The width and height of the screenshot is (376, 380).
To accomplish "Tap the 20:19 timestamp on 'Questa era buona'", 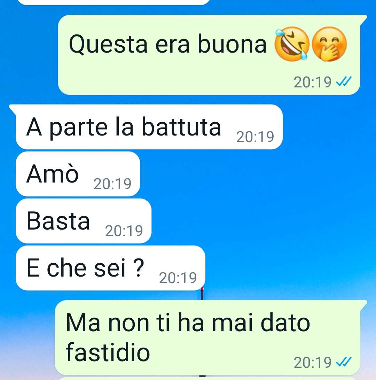I will click(x=313, y=82).
